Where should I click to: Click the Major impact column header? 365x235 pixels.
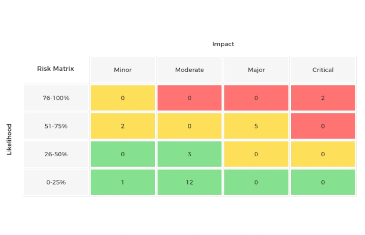point(256,70)
